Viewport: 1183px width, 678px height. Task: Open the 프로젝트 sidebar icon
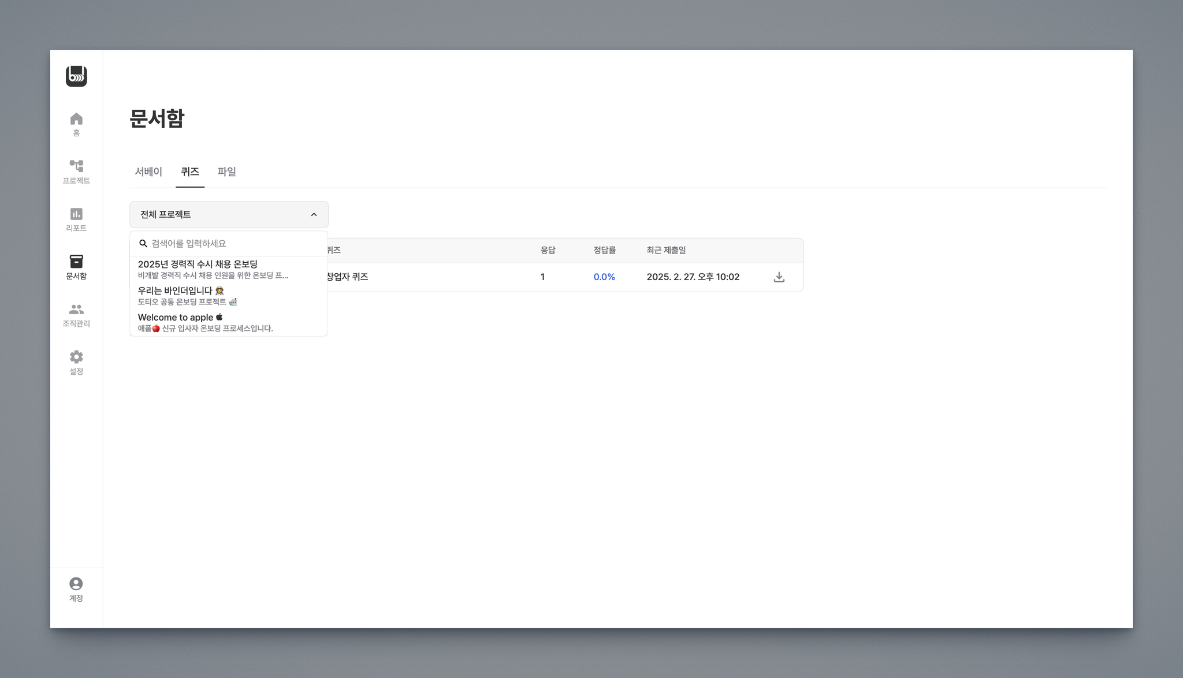76,166
